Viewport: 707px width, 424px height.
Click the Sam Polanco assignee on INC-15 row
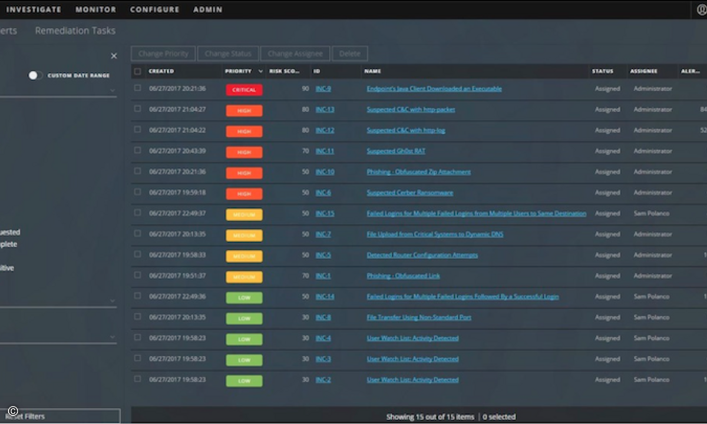pyautogui.click(x=651, y=214)
